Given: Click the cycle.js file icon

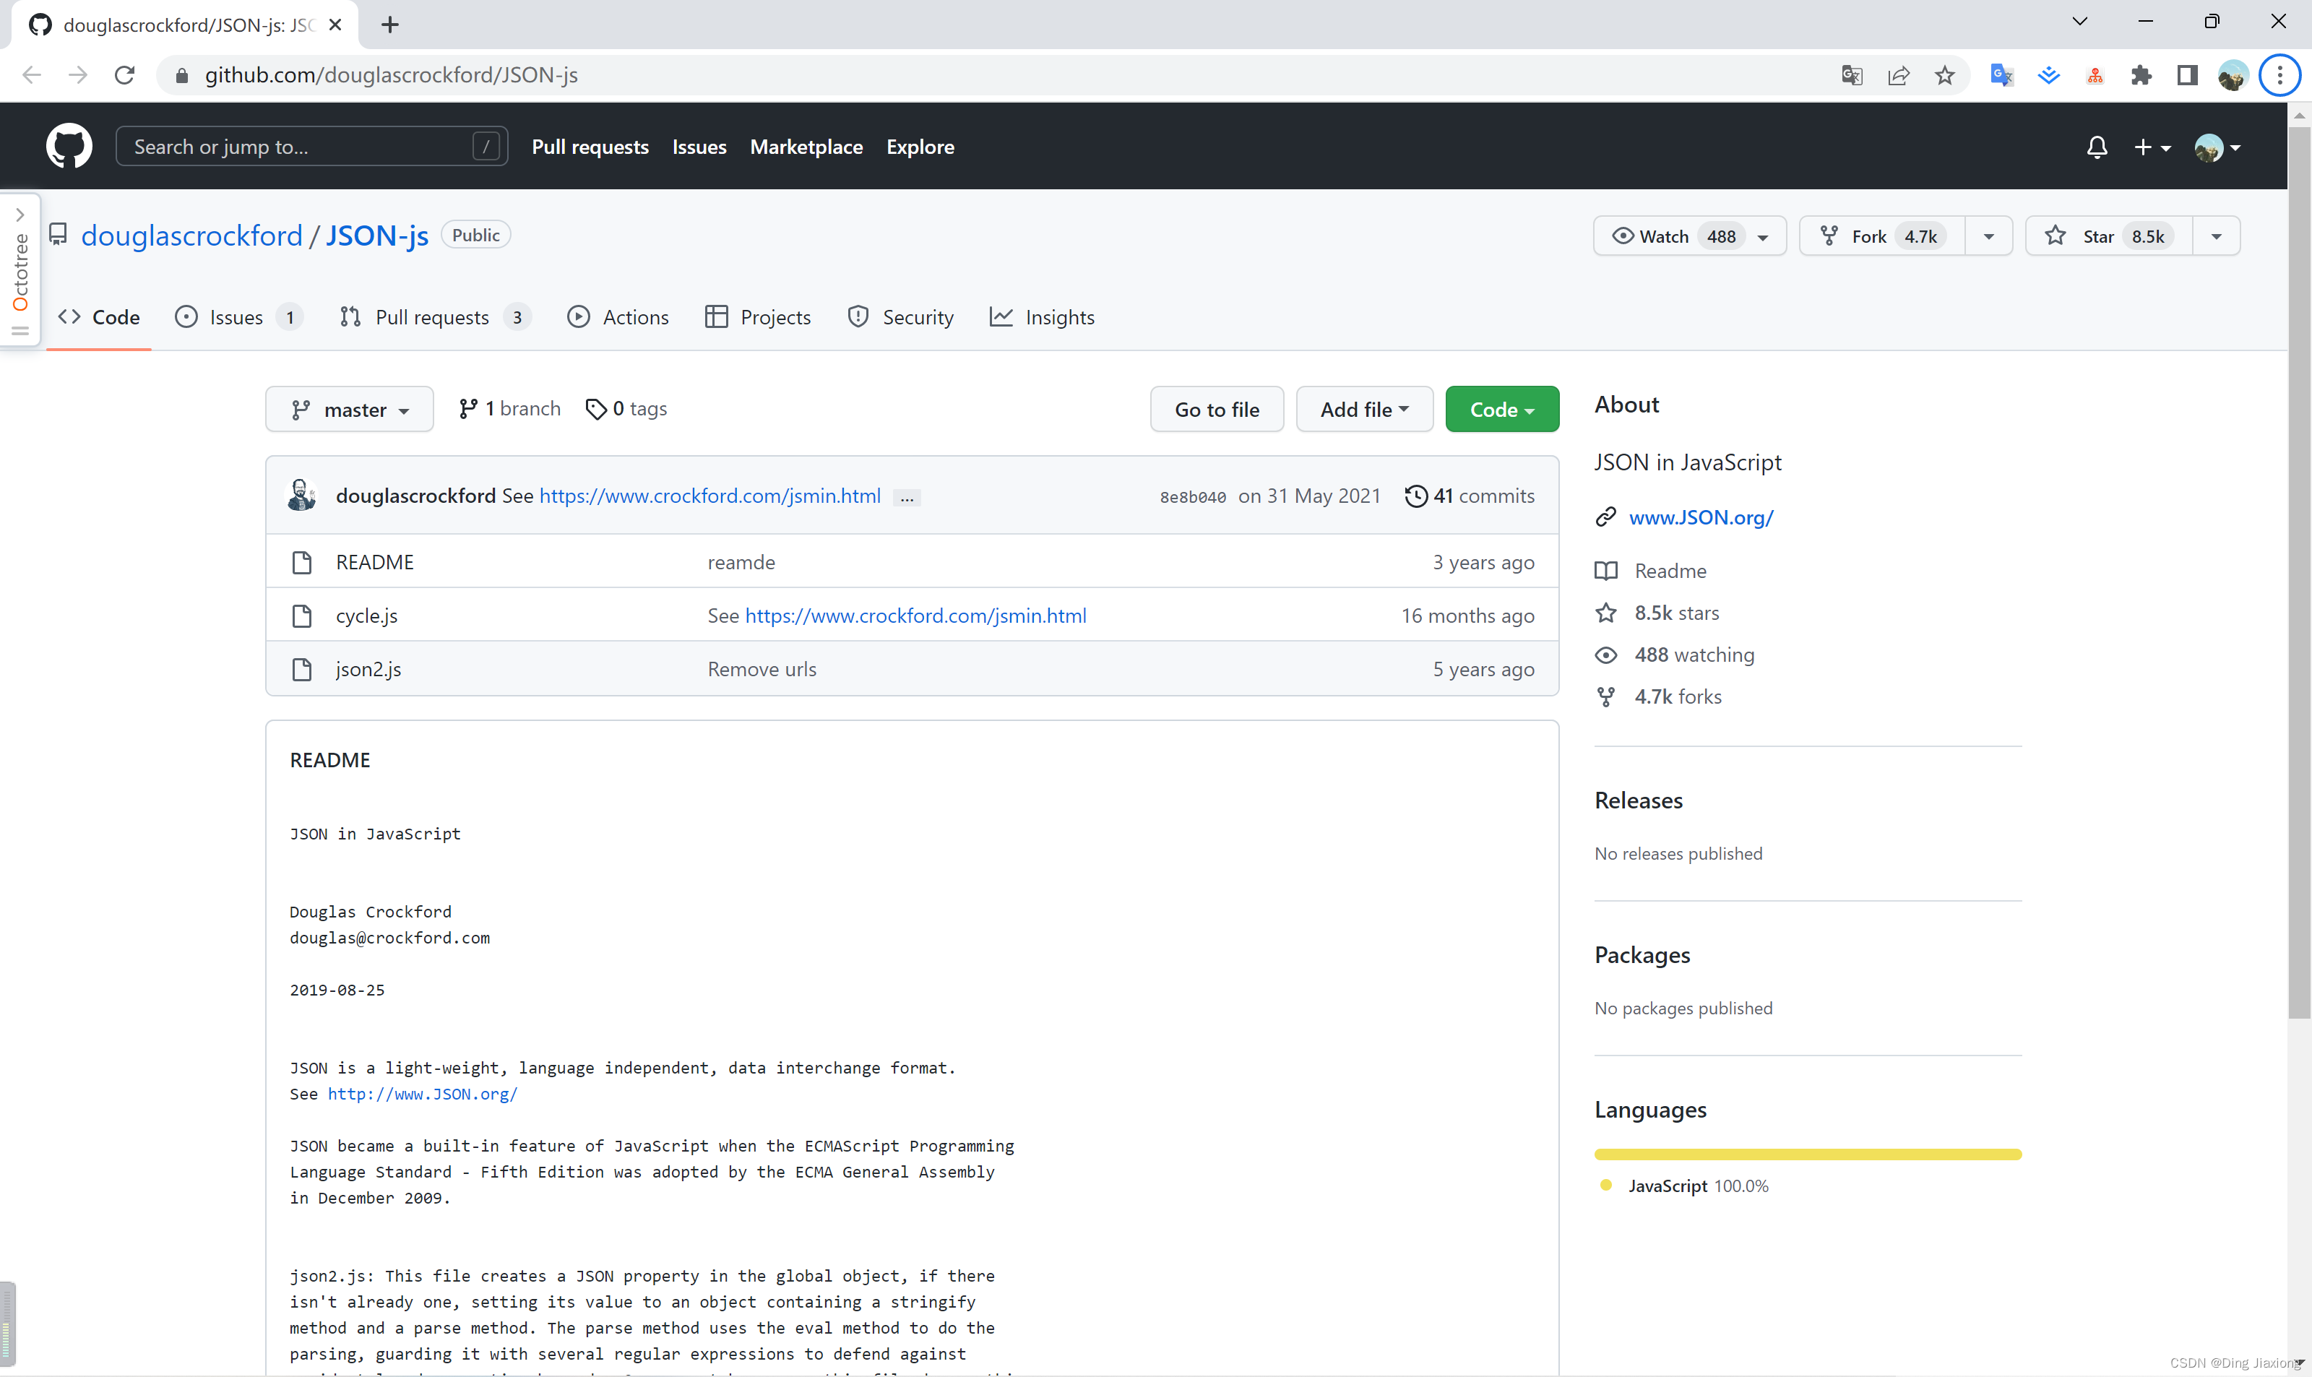Looking at the screenshot, I should (x=301, y=616).
